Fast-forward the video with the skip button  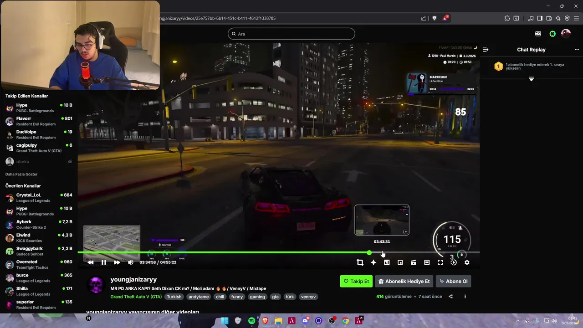pyautogui.click(x=117, y=262)
